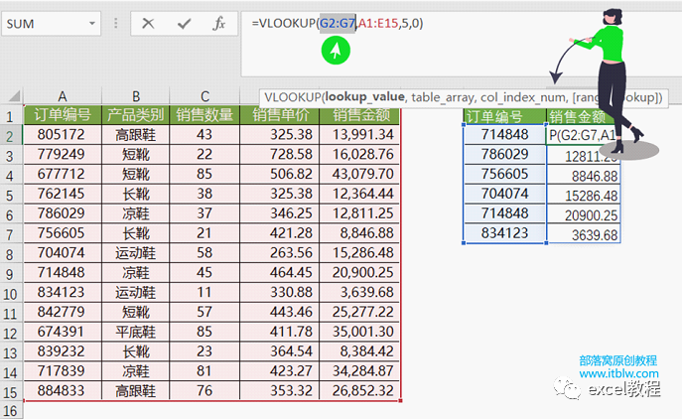The height and width of the screenshot is (419, 682).
Task: Select header cell 销售单价
Action: tap(280, 115)
